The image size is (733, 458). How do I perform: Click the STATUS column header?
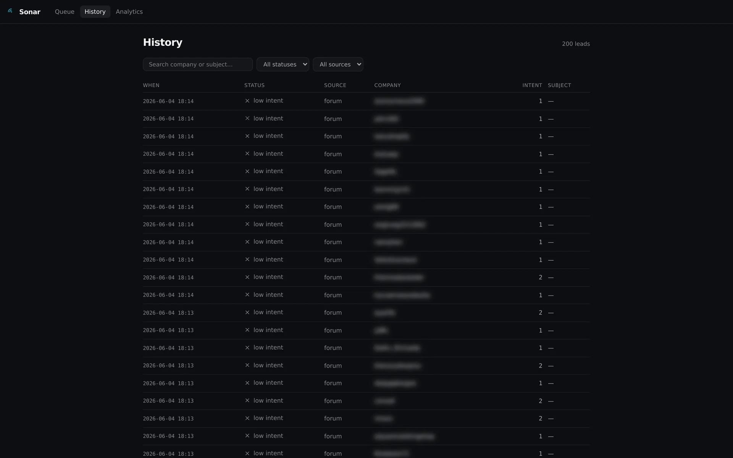[254, 85]
